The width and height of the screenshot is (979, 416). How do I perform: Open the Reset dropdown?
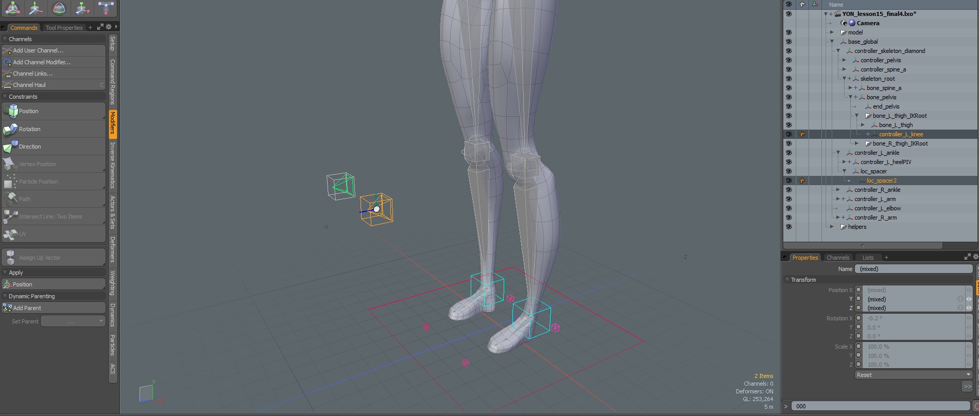(x=913, y=375)
